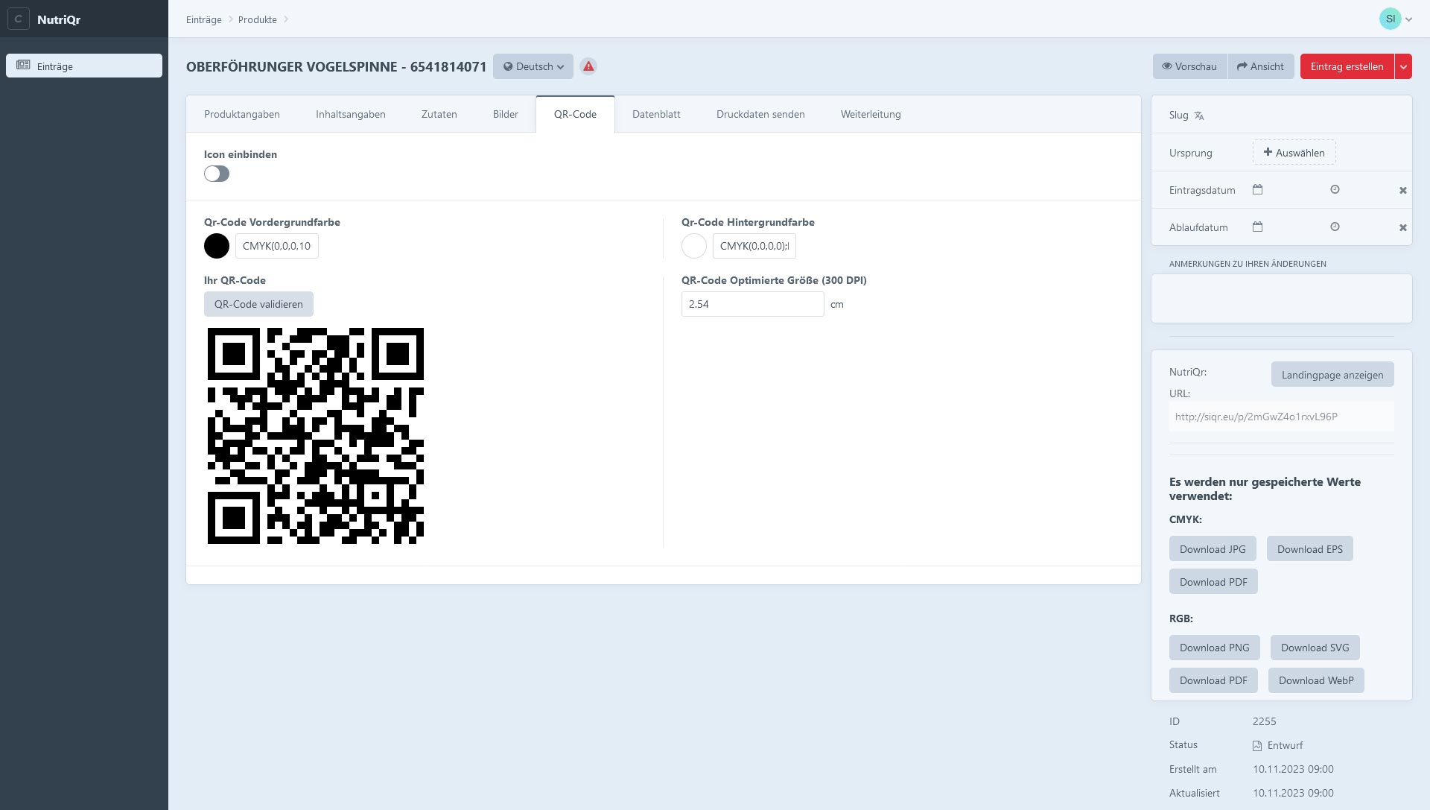Open the Ablaufdatum calendar picker
Viewport: 1430px width, 810px height.
coord(1257,227)
